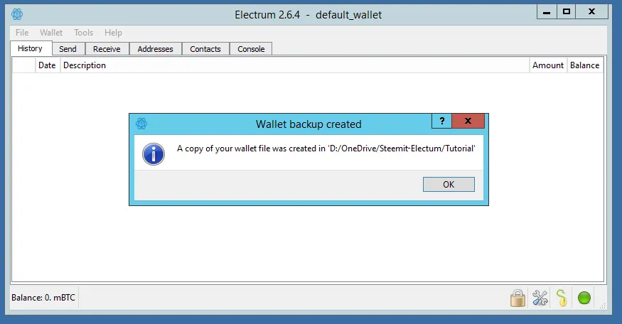Click the Amount column header

pos(548,65)
